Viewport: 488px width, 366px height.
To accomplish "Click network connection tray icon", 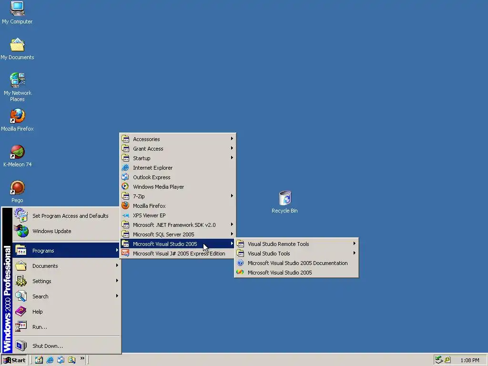I will (x=439, y=360).
